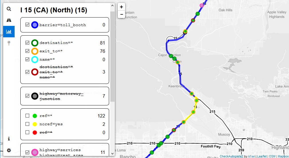Viewport: 289px width, 158px height.
Task: Enable ref=* checkbox
Action: (x=27, y=116)
